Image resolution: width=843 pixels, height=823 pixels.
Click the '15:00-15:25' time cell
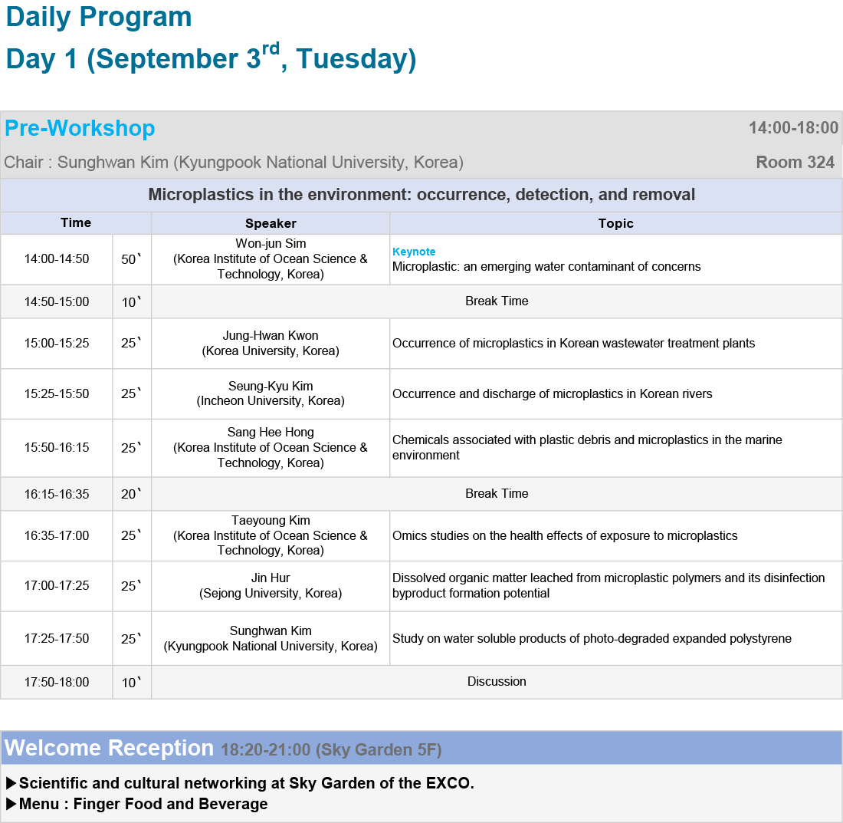[57, 343]
